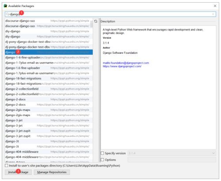Click the Install Package button
The height and width of the screenshot is (181, 221).
(18, 172)
